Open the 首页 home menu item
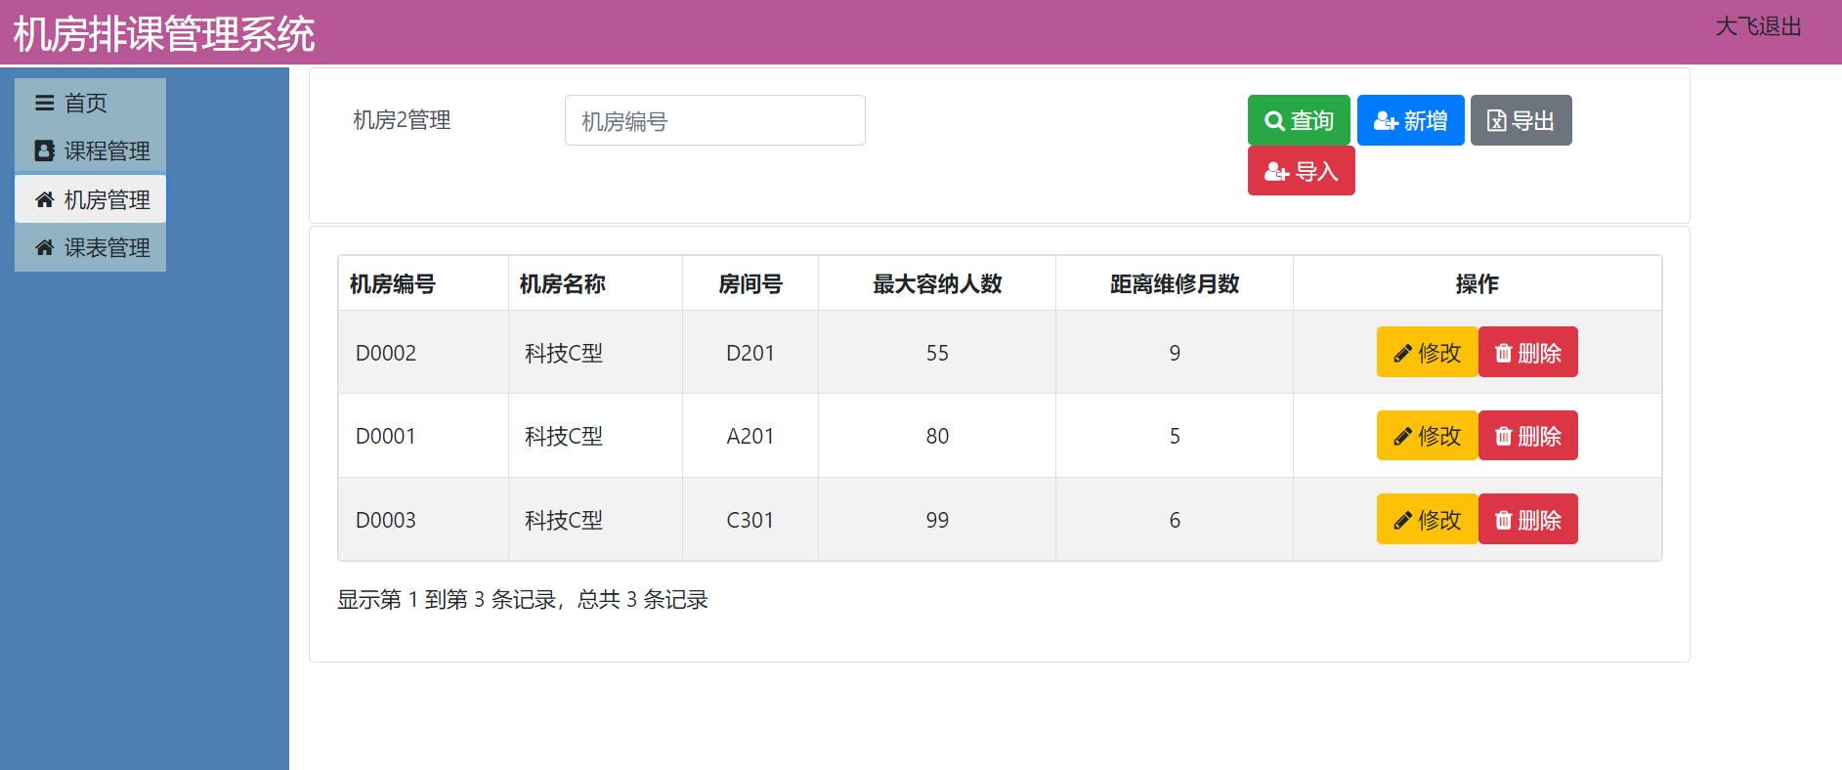Image resolution: width=1842 pixels, height=770 pixels. click(x=90, y=103)
